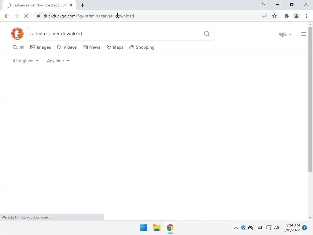Open the Extensions puzzle icon

click(x=287, y=16)
